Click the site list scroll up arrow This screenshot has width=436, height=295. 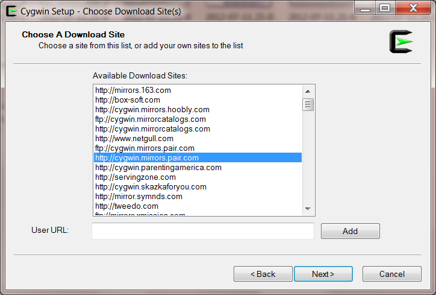point(308,91)
